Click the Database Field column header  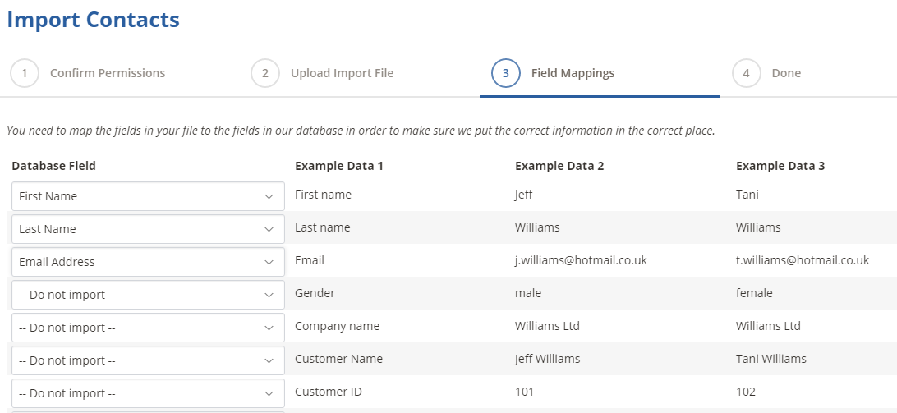53,166
